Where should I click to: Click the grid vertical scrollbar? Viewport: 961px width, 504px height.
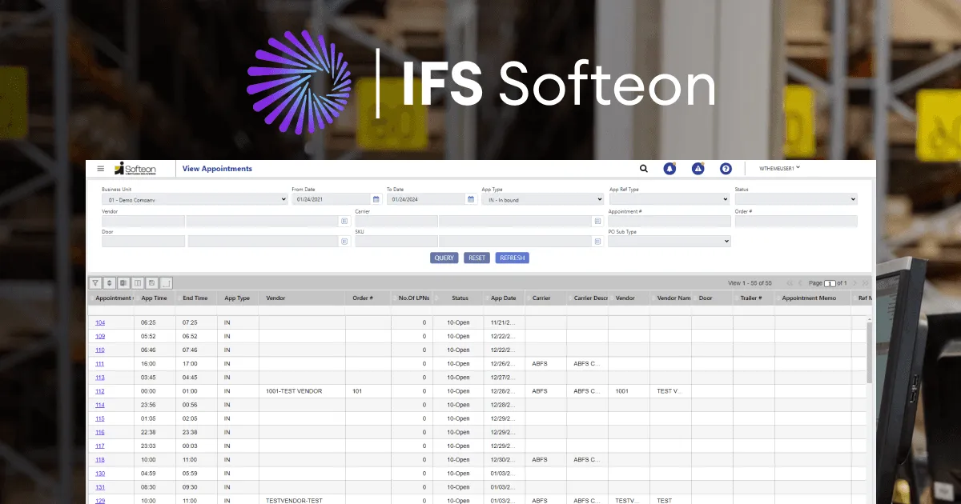pyautogui.click(x=870, y=352)
